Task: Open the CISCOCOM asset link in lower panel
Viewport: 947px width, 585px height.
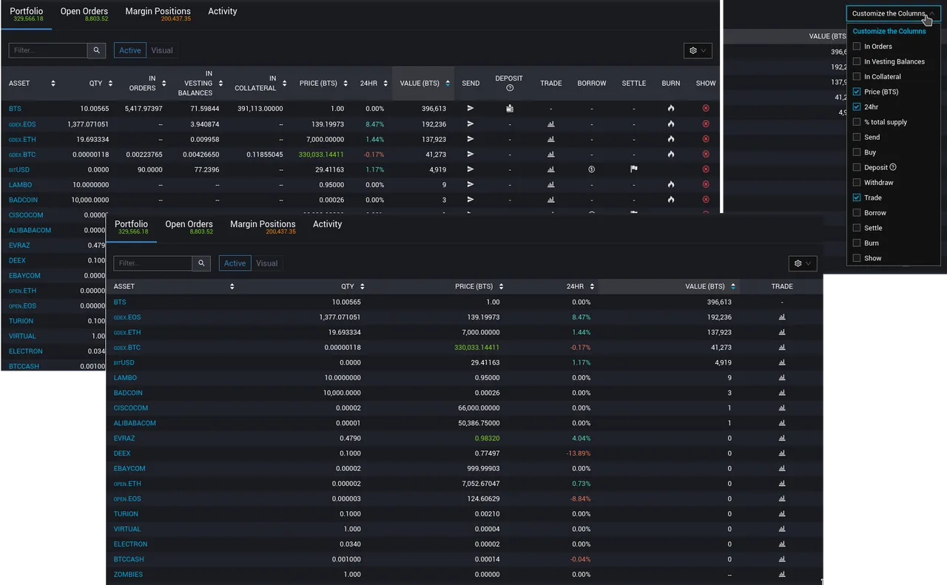Action: point(131,408)
